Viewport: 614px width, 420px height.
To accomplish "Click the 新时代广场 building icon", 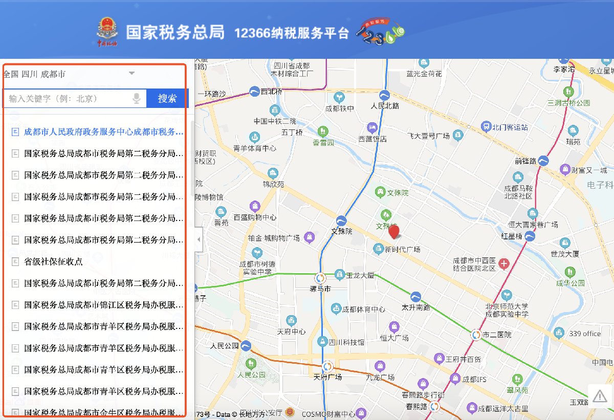I will pyautogui.click(x=378, y=249).
